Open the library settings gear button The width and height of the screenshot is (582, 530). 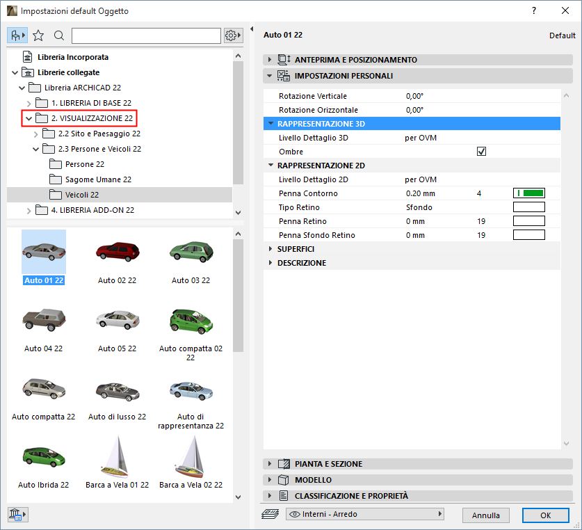(x=233, y=35)
